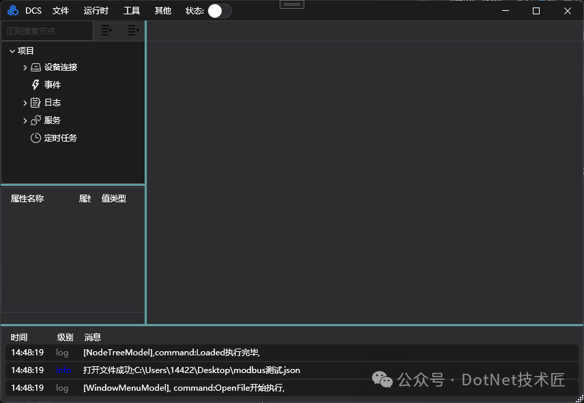This screenshot has height=403, width=584.
Task: Open the 其他 menu
Action: (x=162, y=10)
